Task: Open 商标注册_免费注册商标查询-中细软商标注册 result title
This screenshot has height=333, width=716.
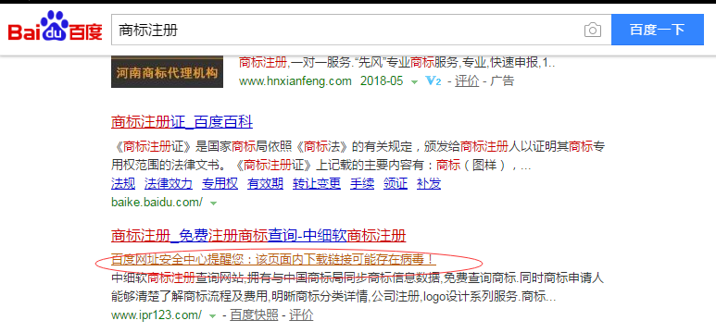Action: 258,236
